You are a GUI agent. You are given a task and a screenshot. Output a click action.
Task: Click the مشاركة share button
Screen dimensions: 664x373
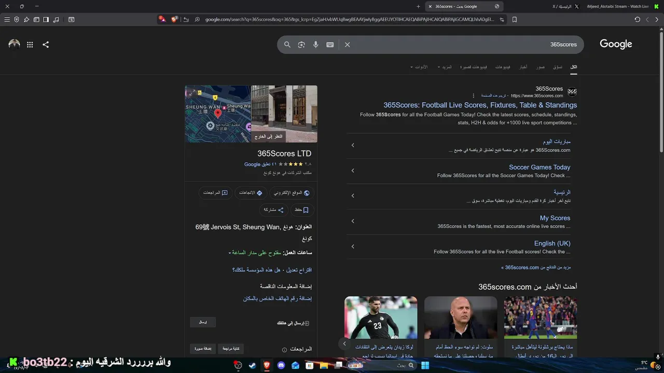[x=273, y=210]
